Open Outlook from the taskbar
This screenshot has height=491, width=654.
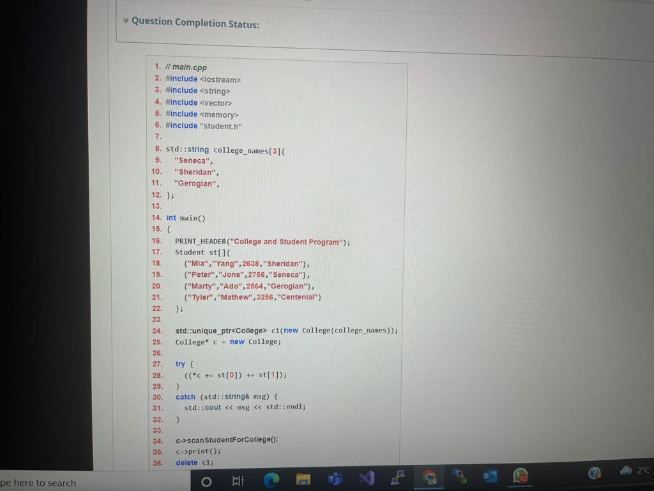(490, 476)
